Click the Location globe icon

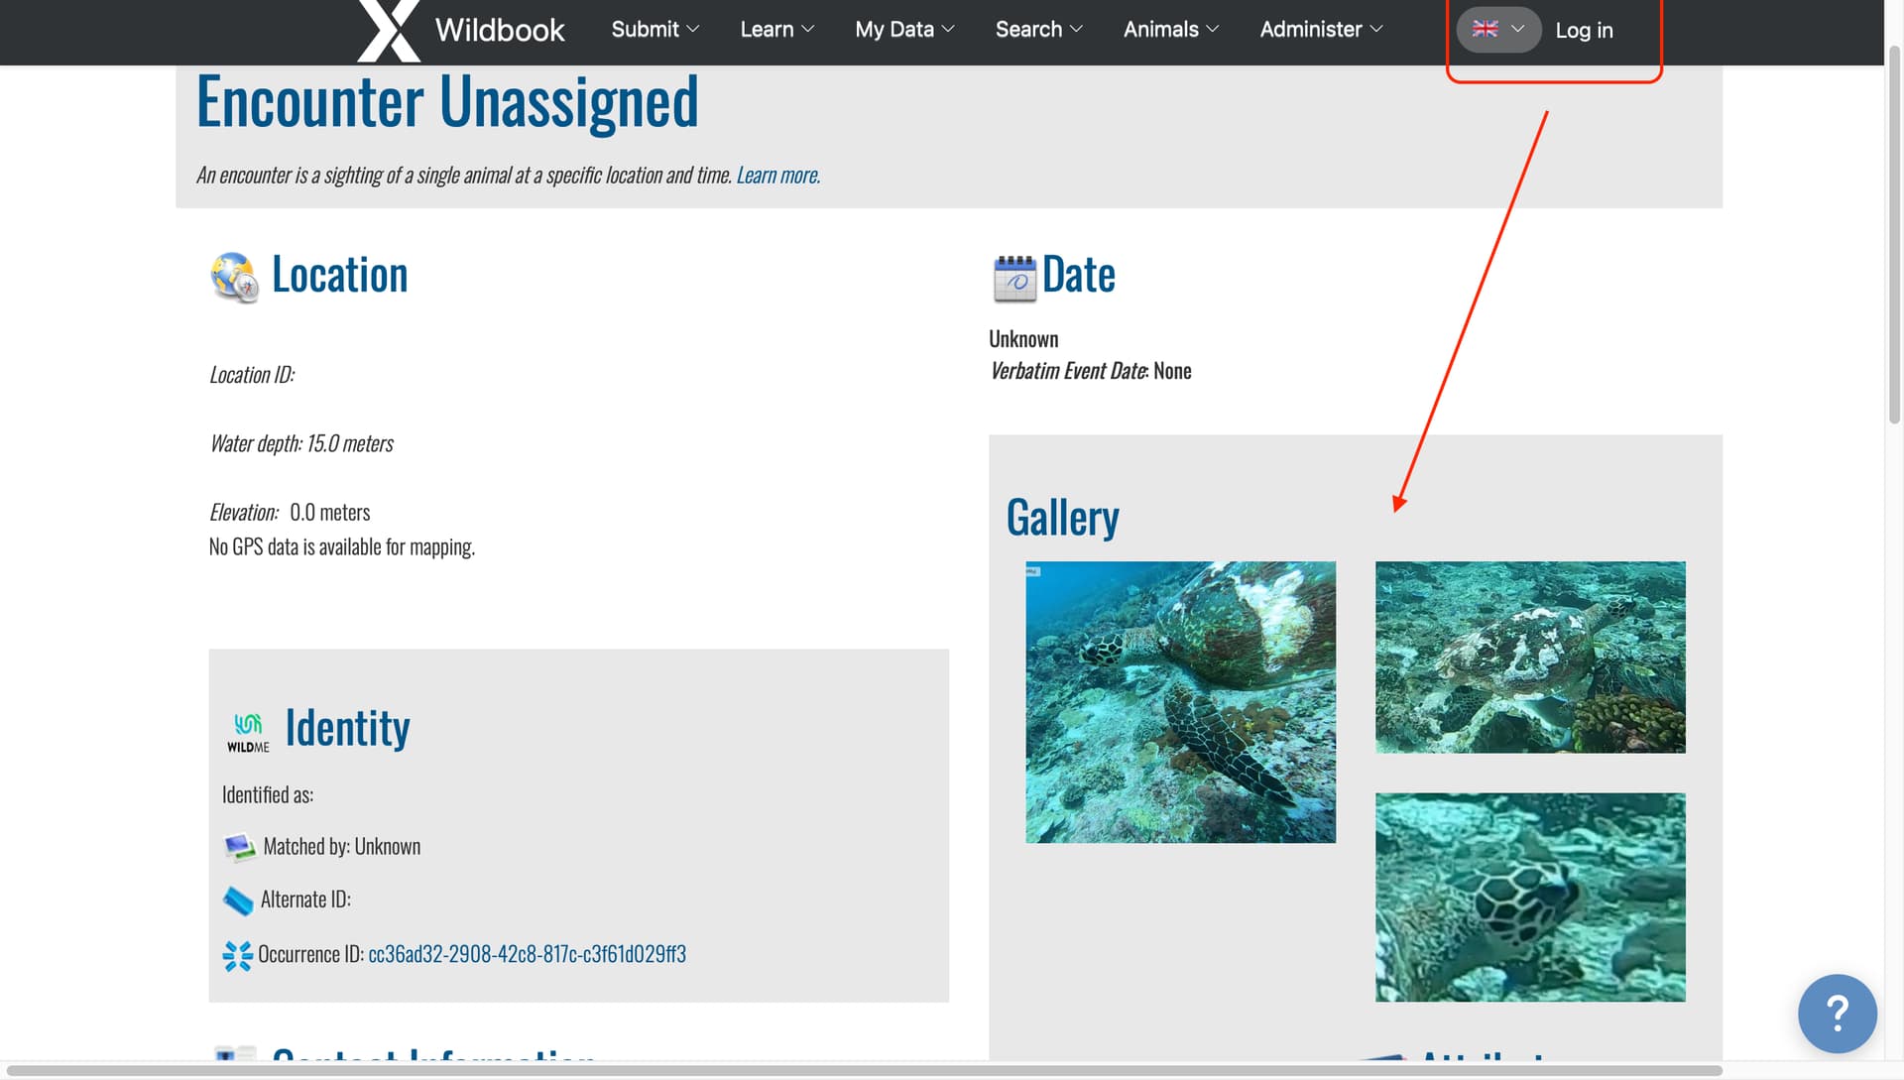point(234,277)
